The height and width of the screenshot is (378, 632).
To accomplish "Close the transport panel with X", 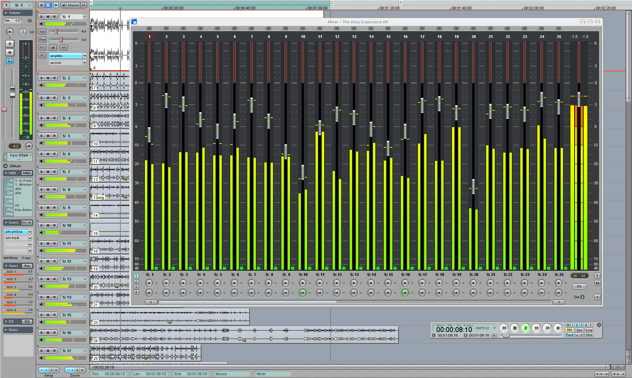I will pyautogui.click(x=599, y=325).
